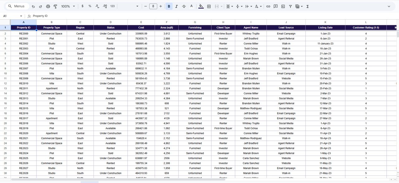Screen dimensions: 399x183
Task: Toggle italic formatting
Action: (176, 6)
